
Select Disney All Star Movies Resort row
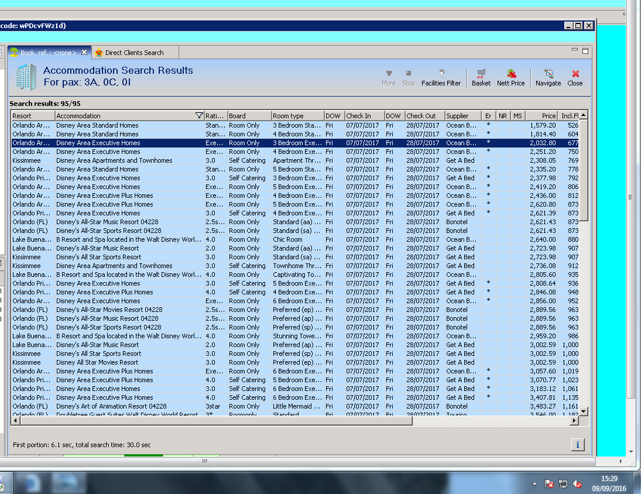coord(295,362)
